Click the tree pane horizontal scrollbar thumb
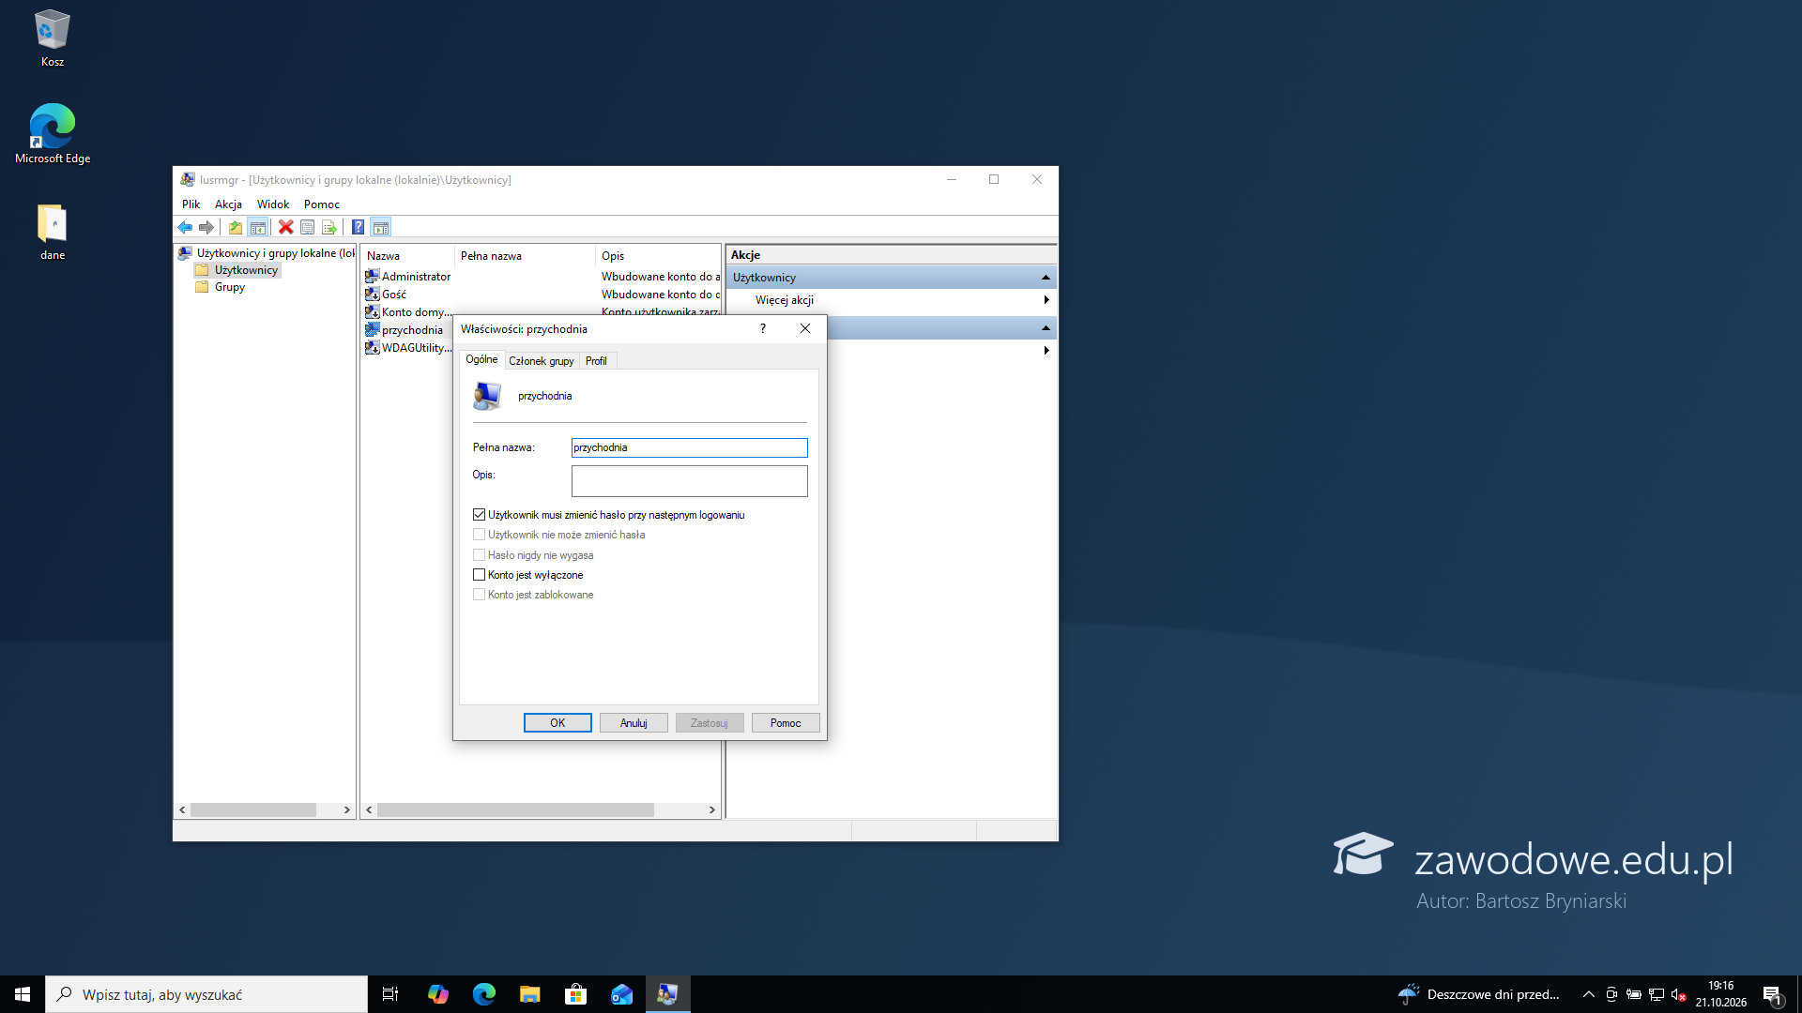Image resolution: width=1802 pixels, height=1013 pixels. pos(253,809)
